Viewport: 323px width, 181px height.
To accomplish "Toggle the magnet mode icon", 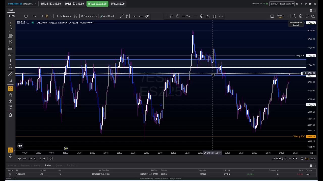I will (x=10, y=89).
